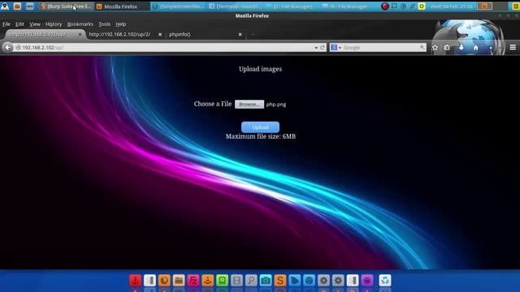Open the applications menu icon in panel

(5, 6)
